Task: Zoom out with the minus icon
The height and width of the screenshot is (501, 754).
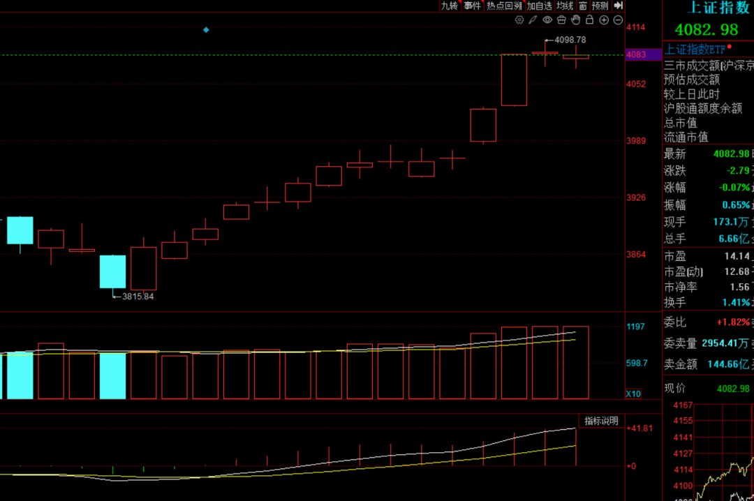Action: 618,20
